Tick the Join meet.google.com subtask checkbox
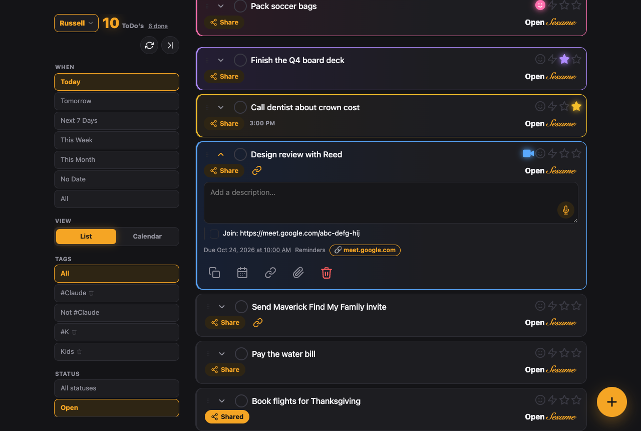641x431 pixels. coord(214,234)
